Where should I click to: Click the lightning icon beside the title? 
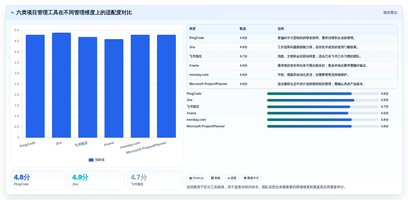click(x=12, y=13)
